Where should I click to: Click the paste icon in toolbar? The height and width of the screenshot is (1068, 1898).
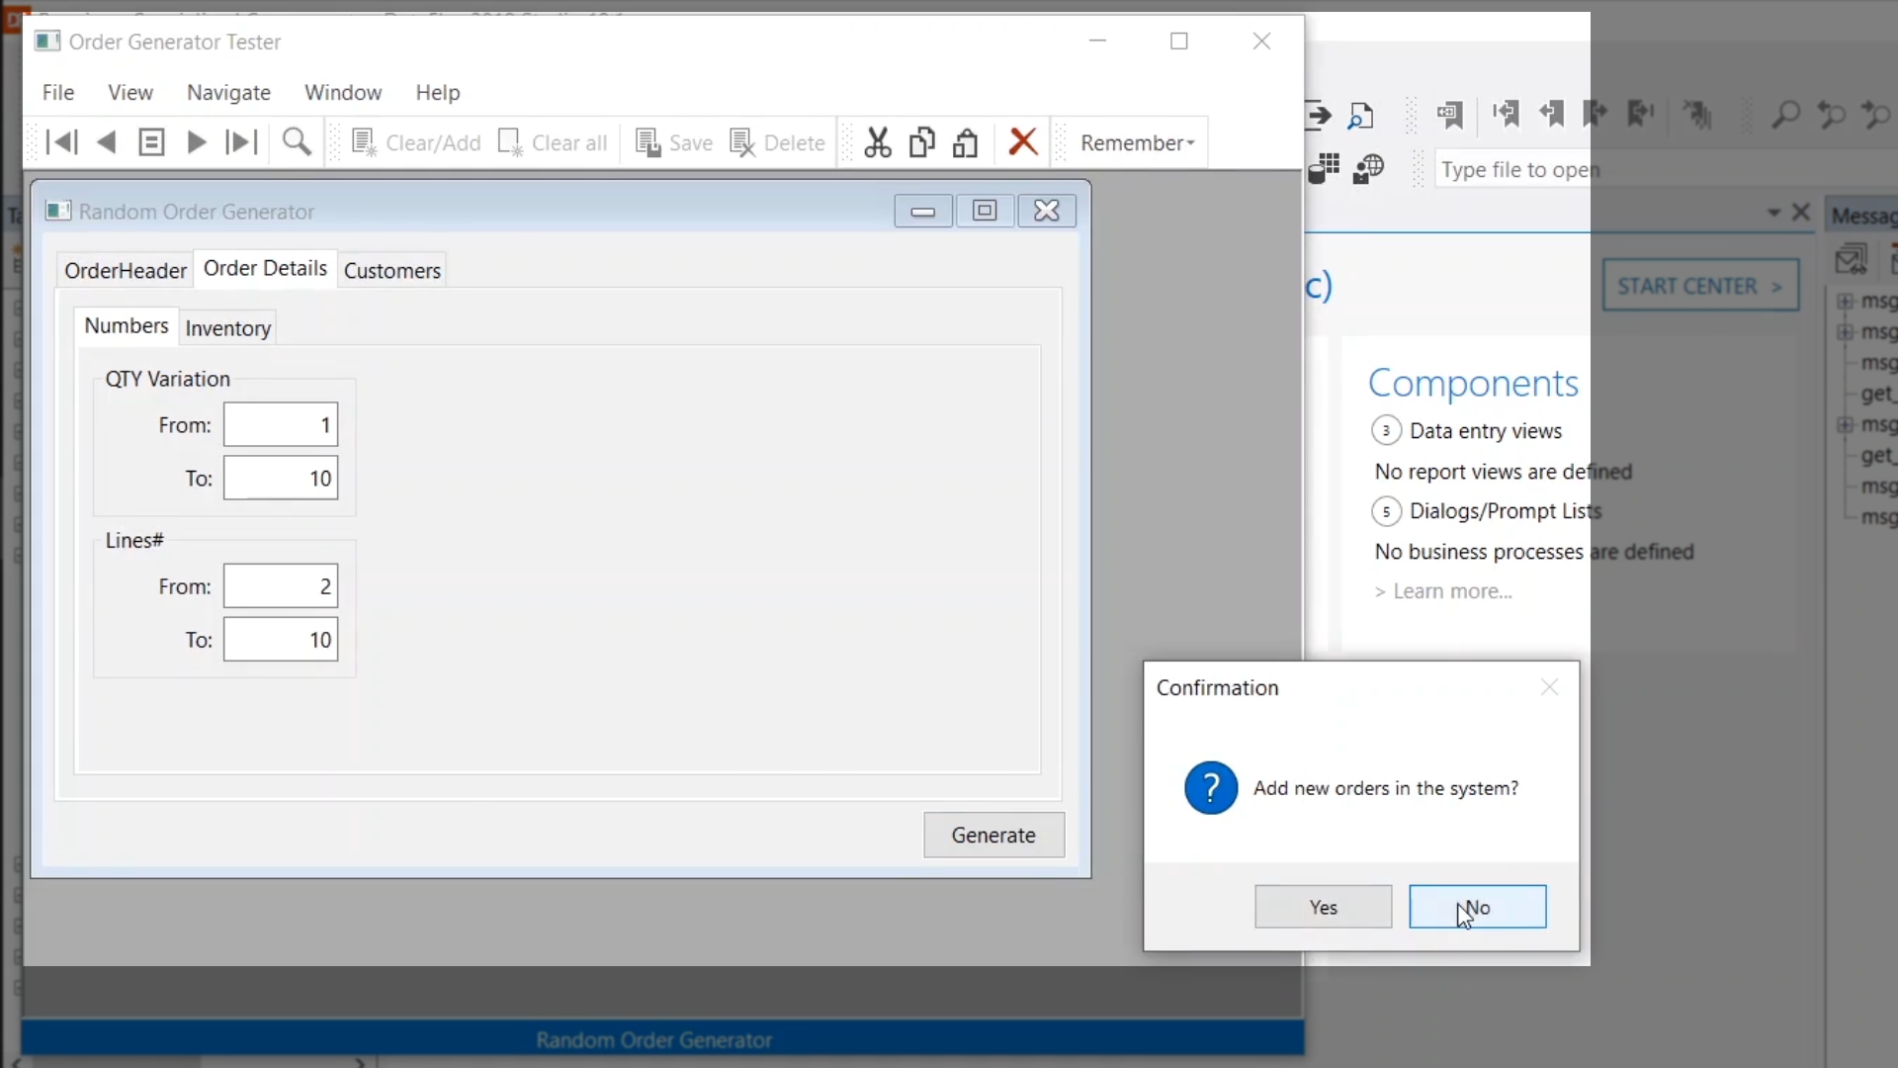pyautogui.click(x=965, y=142)
